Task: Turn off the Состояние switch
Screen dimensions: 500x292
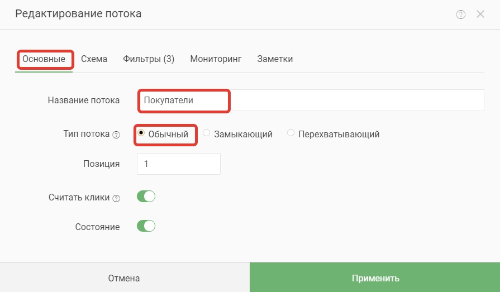Action: click(x=146, y=226)
